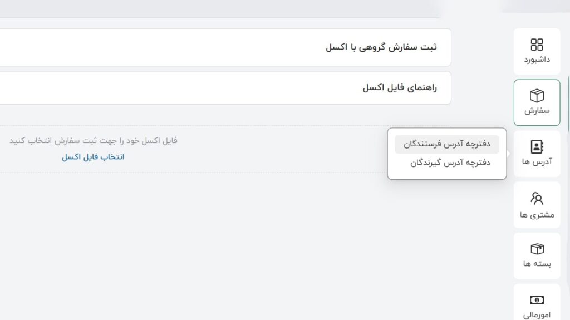
Task: Click the address flyout's pointer arrow
Action: point(508,154)
